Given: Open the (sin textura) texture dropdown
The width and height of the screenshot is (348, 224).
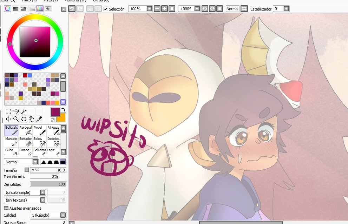Looking at the screenshot, I should (42, 200).
